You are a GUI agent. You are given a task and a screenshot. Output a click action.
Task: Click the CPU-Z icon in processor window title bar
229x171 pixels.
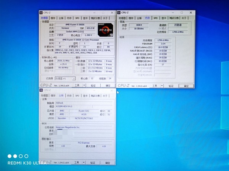coord(41,13)
